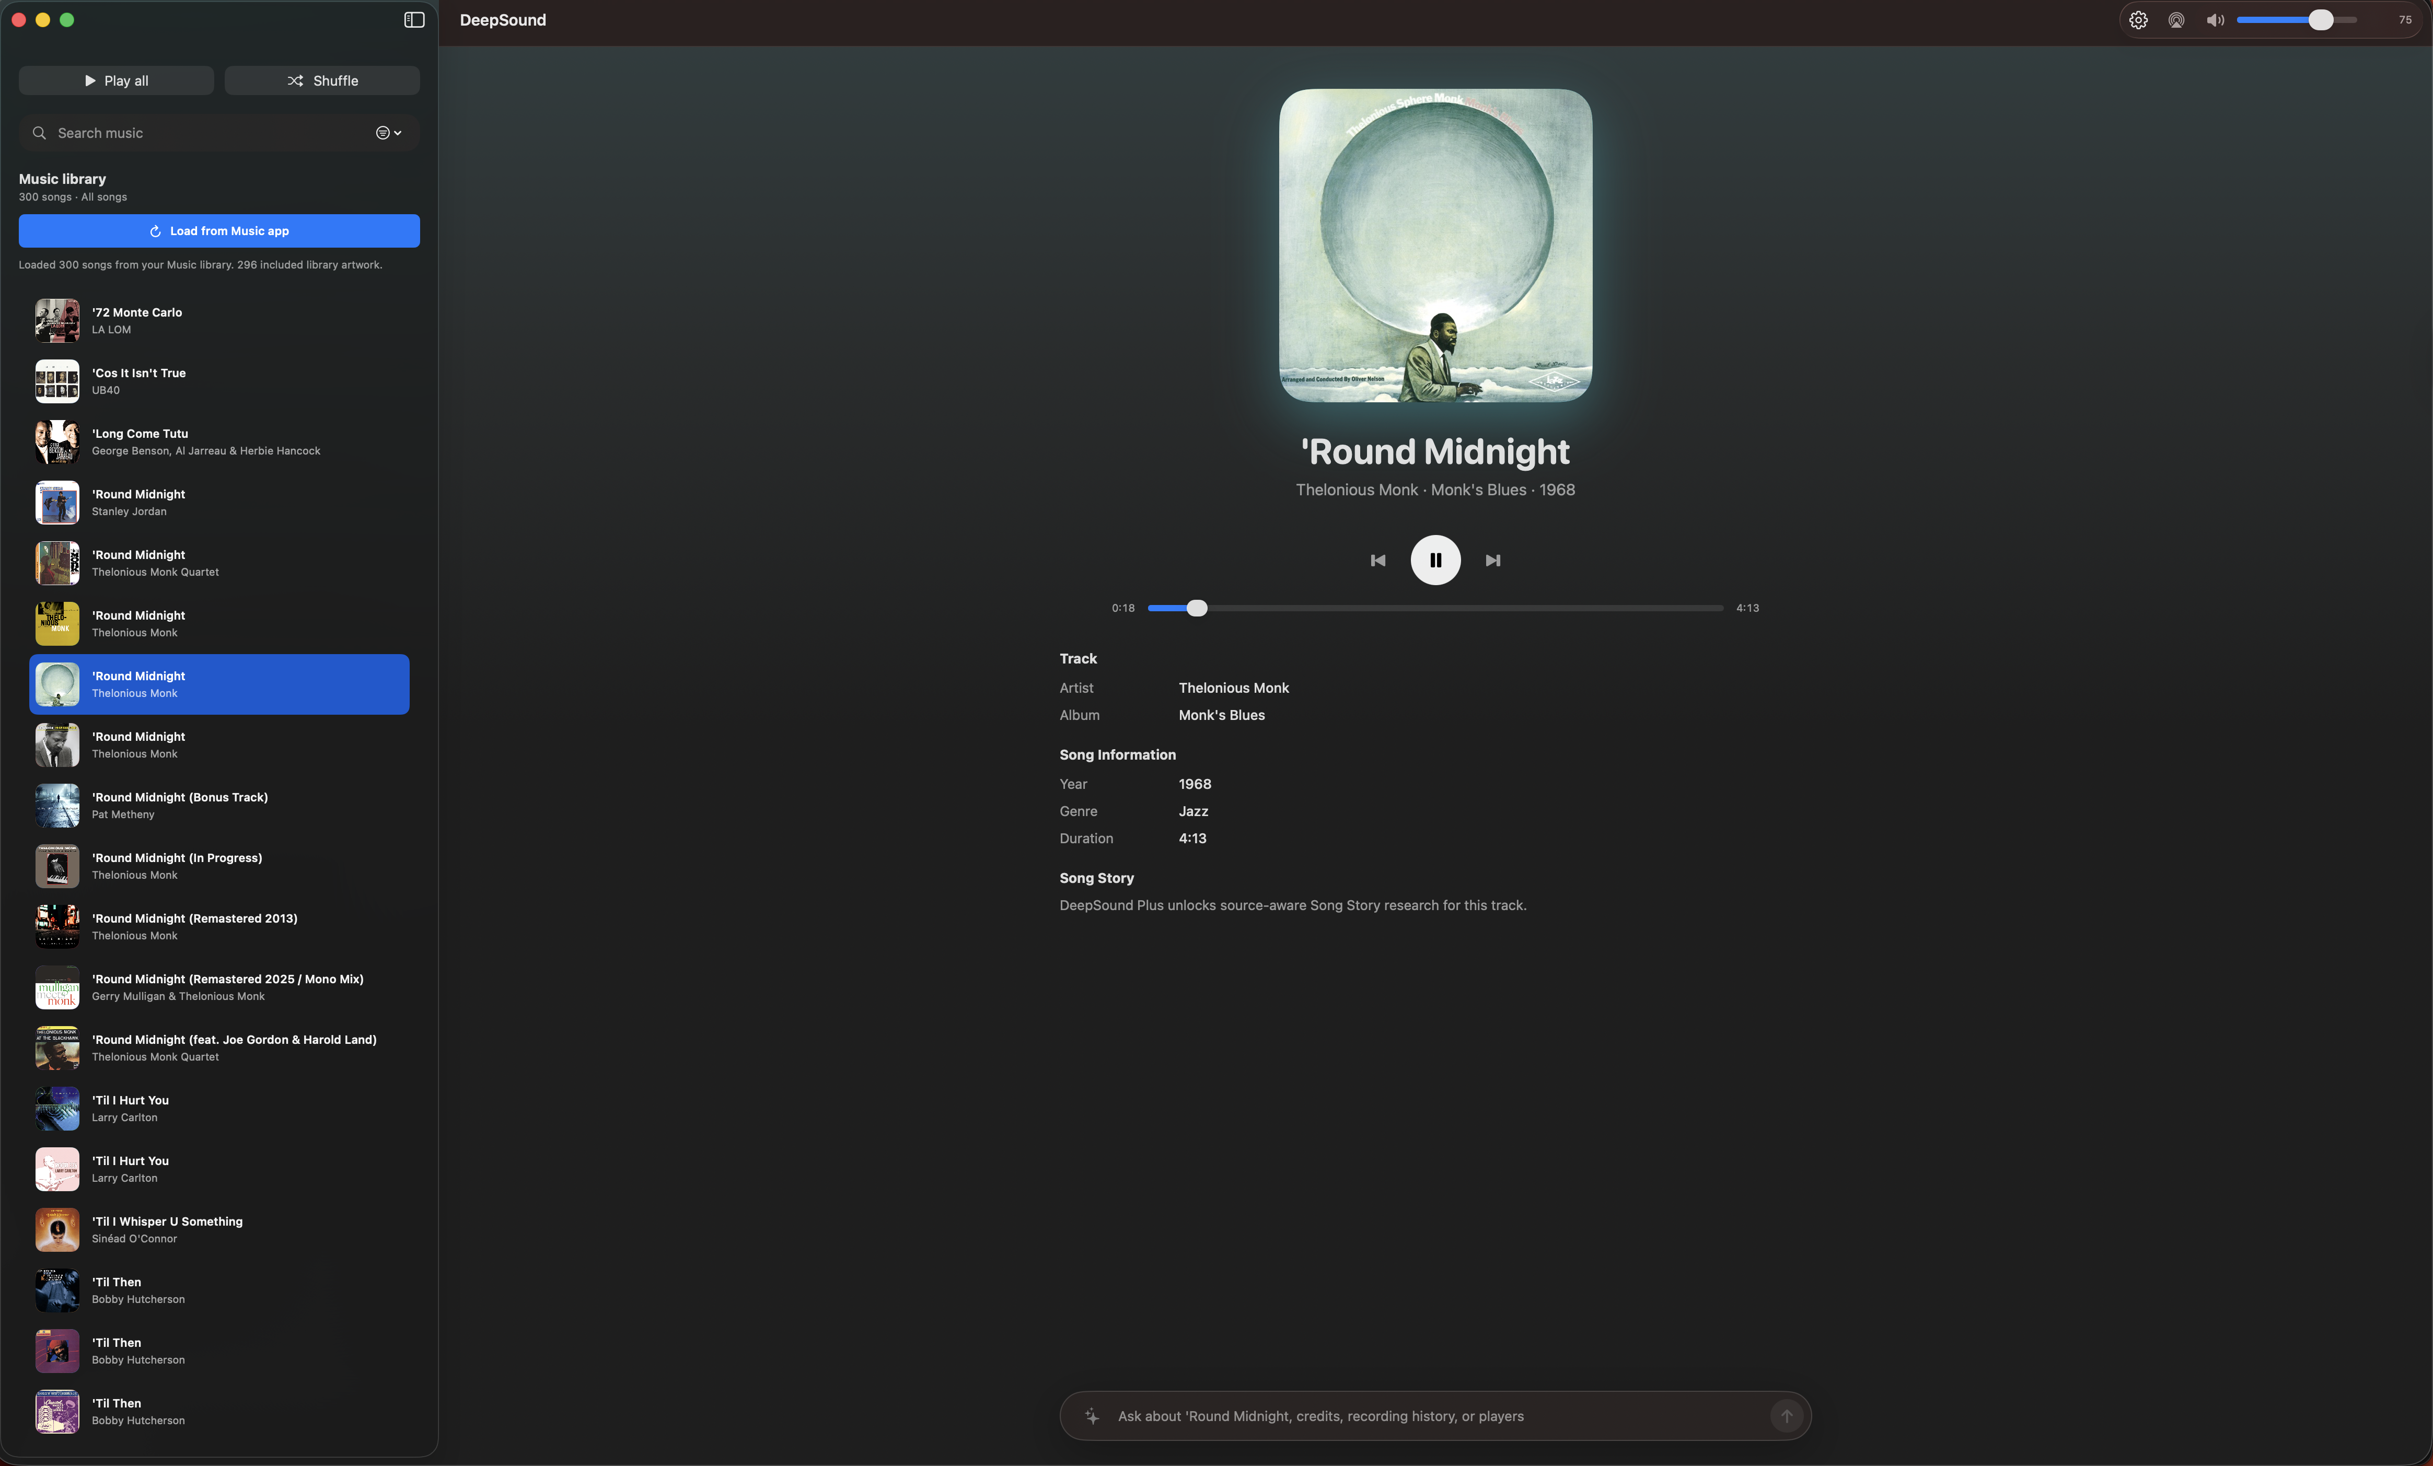
Task: Click Sinéad O'Connor album thumbnail
Action: point(57,1230)
